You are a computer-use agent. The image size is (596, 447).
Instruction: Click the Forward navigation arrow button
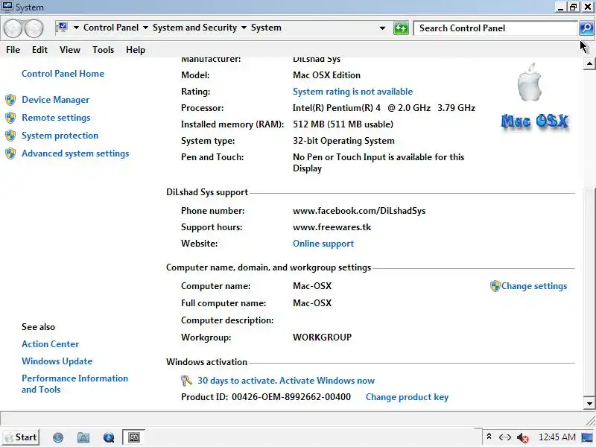tap(34, 28)
